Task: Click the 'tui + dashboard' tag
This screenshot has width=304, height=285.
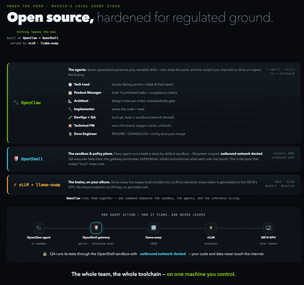Action: [x=282, y=73]
